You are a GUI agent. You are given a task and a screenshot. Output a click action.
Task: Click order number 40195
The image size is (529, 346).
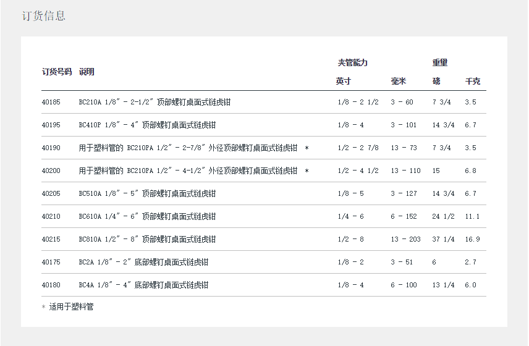(x=51, y=125)
